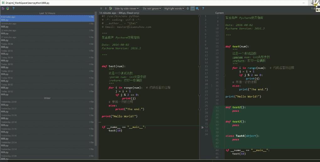This screenshot has width=320, height=162.
Task: Select the Yesterday 23:18 revision
Action: [x=47, y=117]
